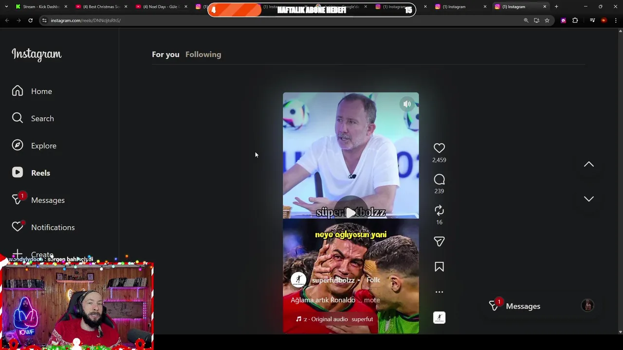Open the floating Messages button
This screenshot has height=350, width=623.
point(542,306)
